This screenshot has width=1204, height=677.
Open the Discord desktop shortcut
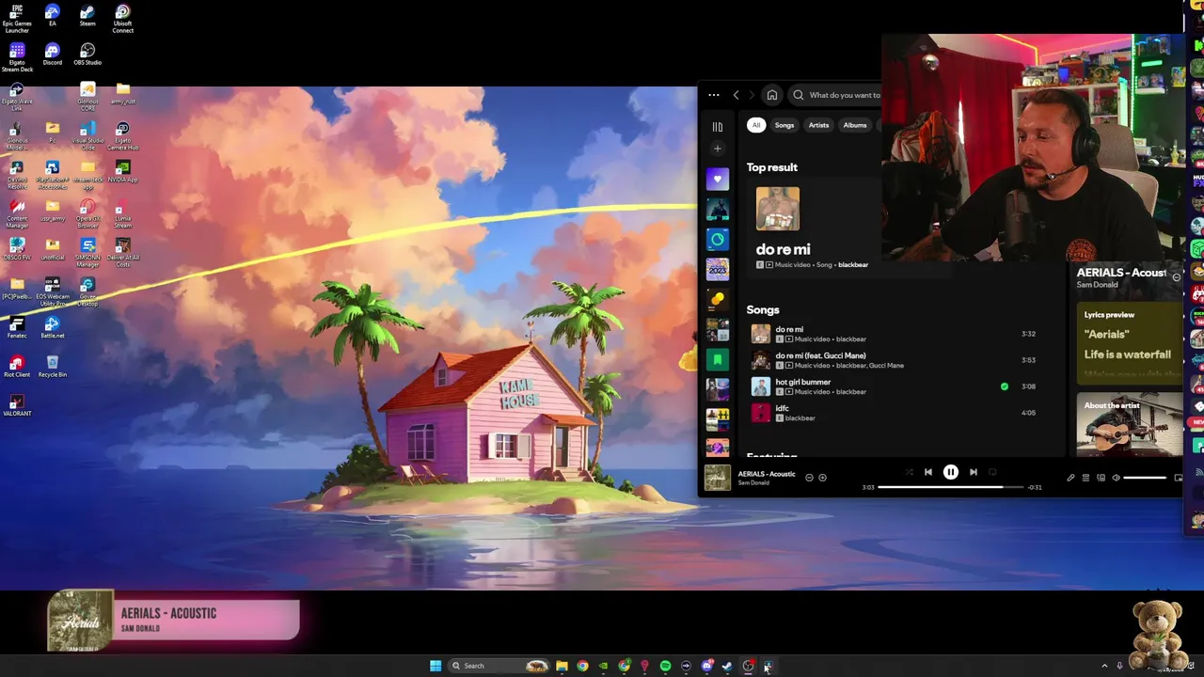52,55
